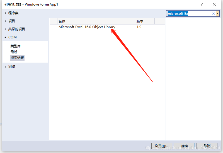The image size is (223, 153).
Task: Close the 引用管理器 dialog
Action: point(214,4)
